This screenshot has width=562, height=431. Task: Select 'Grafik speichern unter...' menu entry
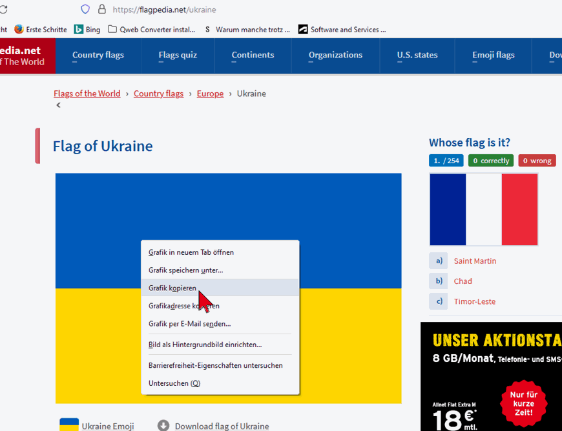click(186, 270)
